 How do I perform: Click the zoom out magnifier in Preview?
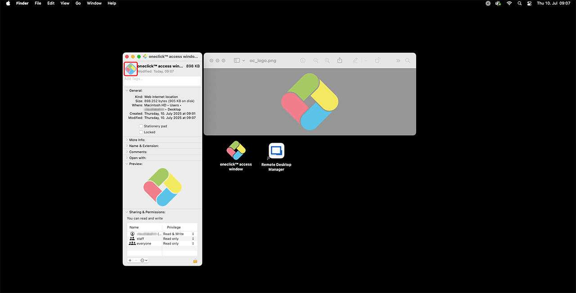[316, 61]
